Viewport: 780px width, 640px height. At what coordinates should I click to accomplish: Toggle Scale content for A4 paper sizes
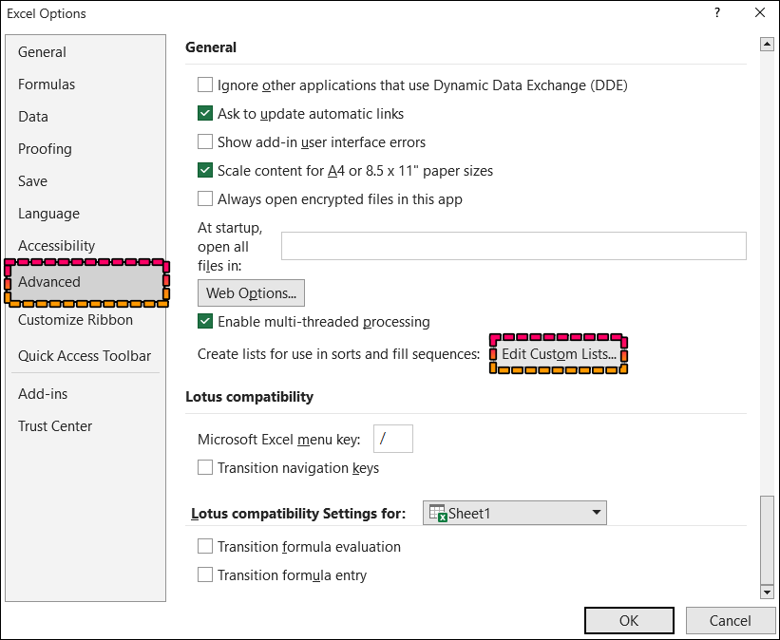205,170
